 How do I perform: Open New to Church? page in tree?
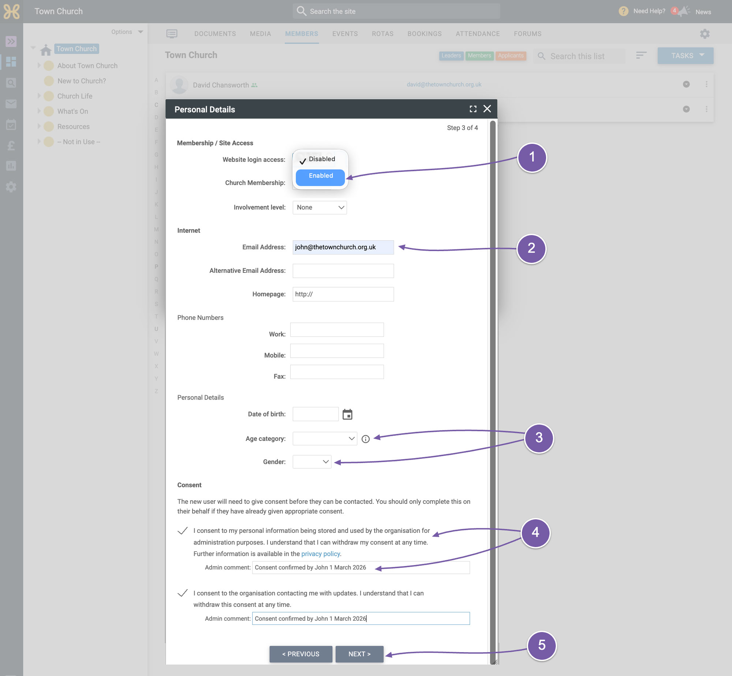(82, 81)
